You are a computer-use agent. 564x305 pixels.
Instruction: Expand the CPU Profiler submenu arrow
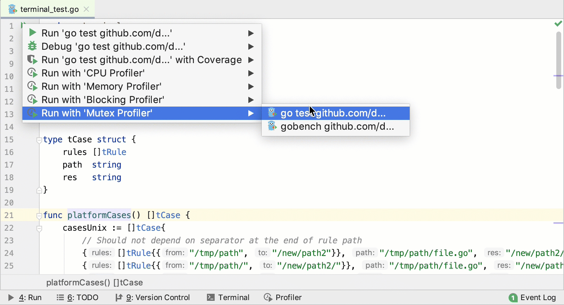point(251,73)
